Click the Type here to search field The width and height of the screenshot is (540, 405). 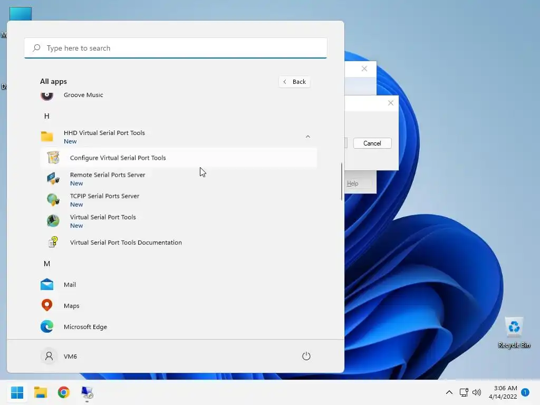176,48
